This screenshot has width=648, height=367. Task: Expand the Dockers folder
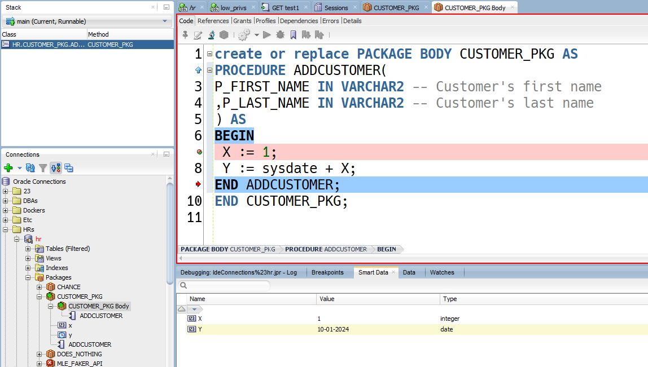click(x=6, y=210)
